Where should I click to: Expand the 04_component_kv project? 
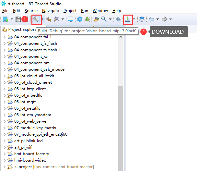(5, 56)
